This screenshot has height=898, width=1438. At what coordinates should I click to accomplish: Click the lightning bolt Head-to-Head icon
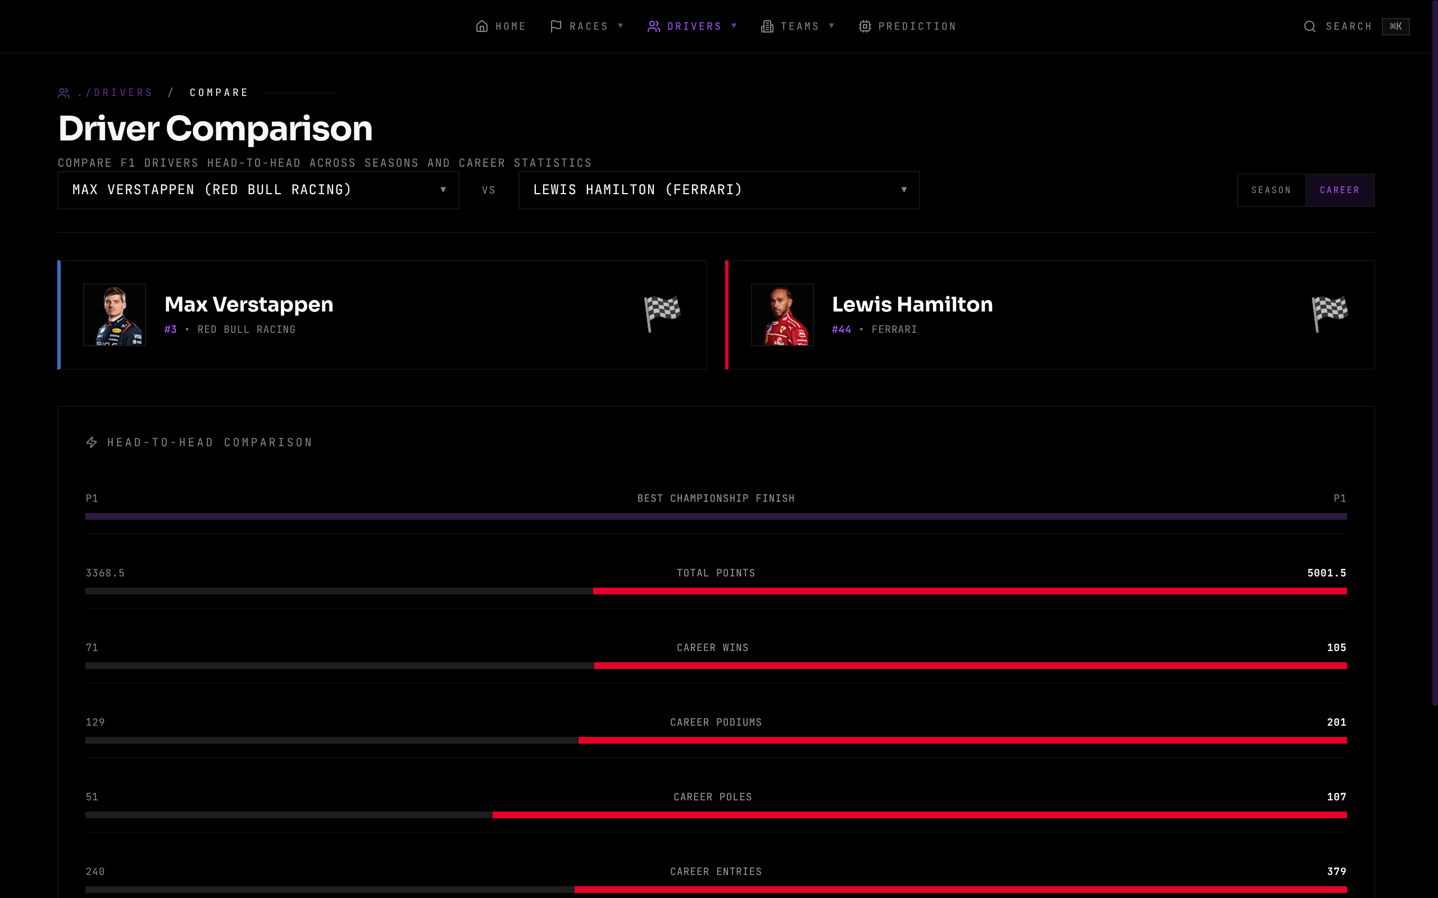(x=92, y=442)
